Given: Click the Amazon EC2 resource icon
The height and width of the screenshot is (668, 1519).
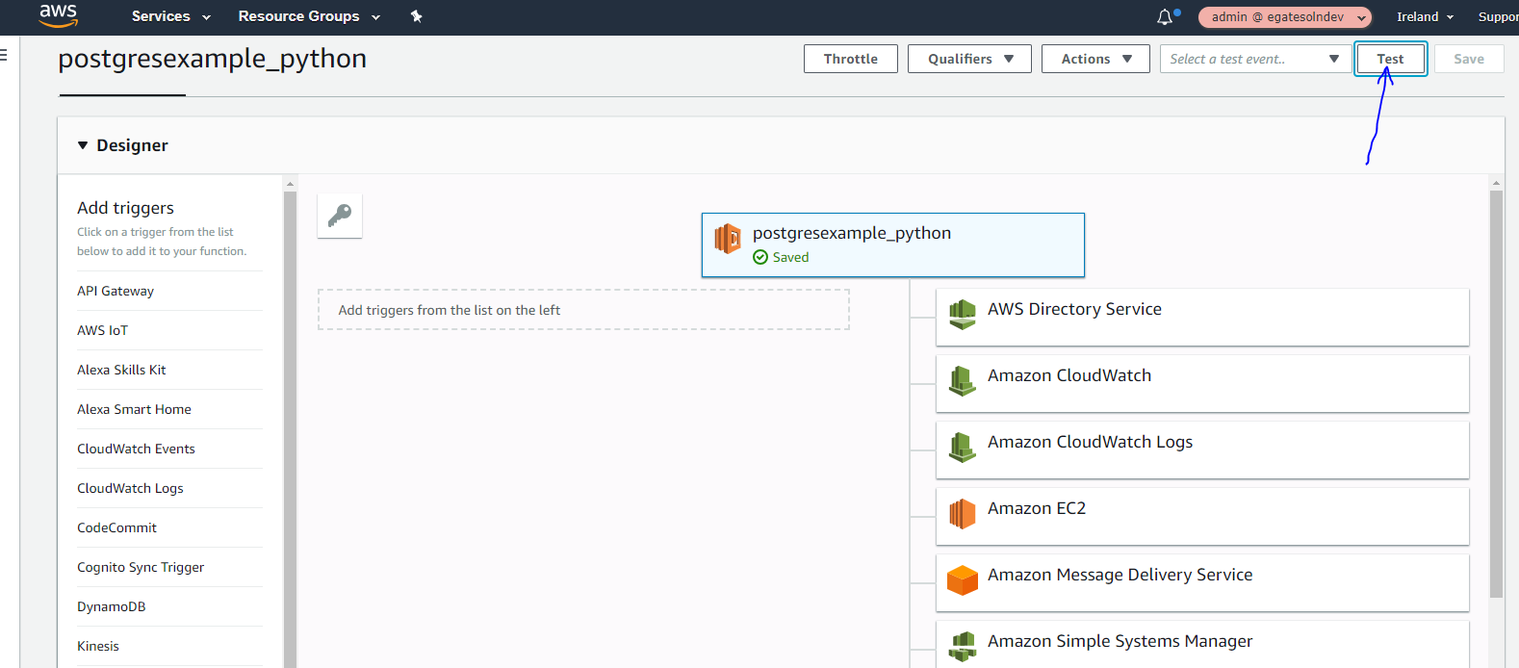Looking at the screenshot, I should click(x=962, y=513).
